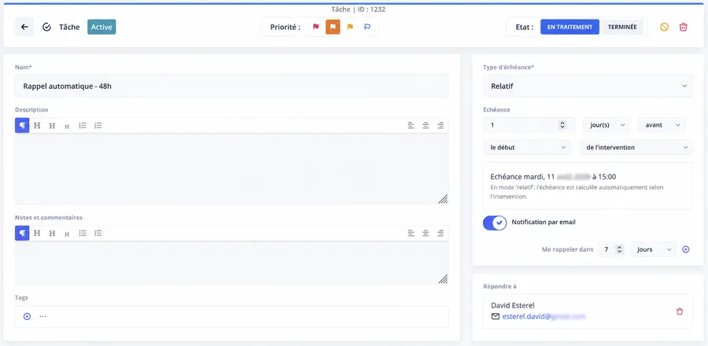Choose the yellow priority flag
708x346 pixels.
point(350,27)
